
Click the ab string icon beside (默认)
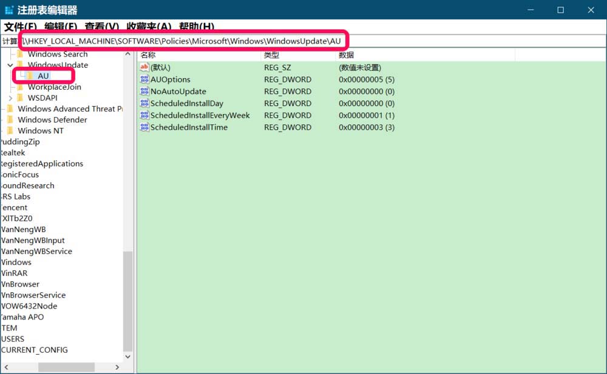click(x=144, y=67)
